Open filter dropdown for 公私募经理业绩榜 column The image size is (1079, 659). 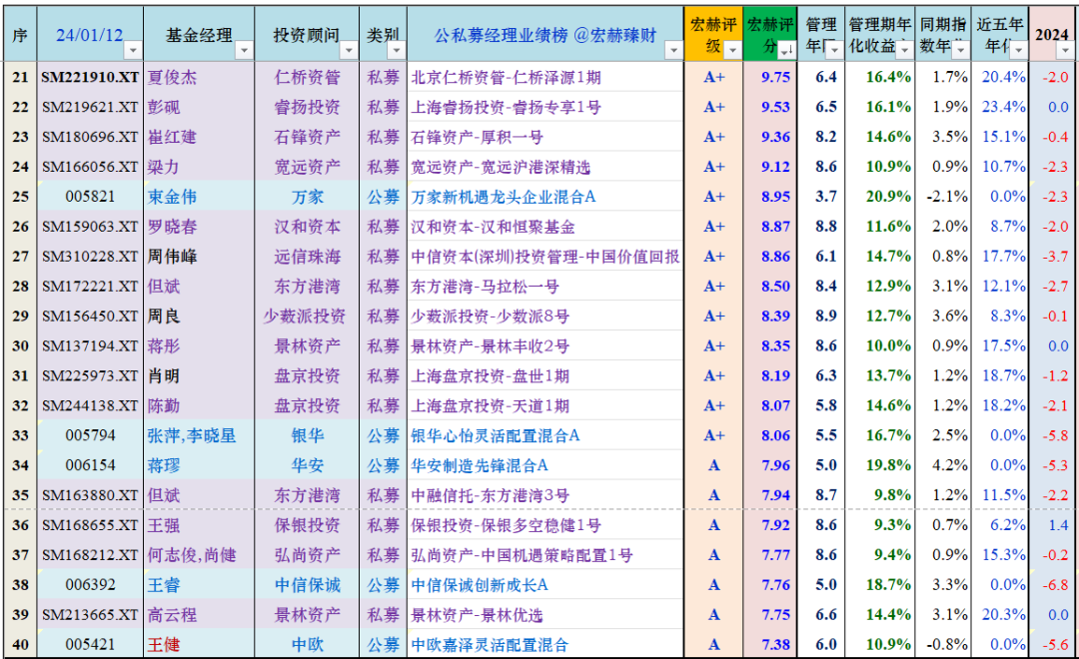[673, 50]
